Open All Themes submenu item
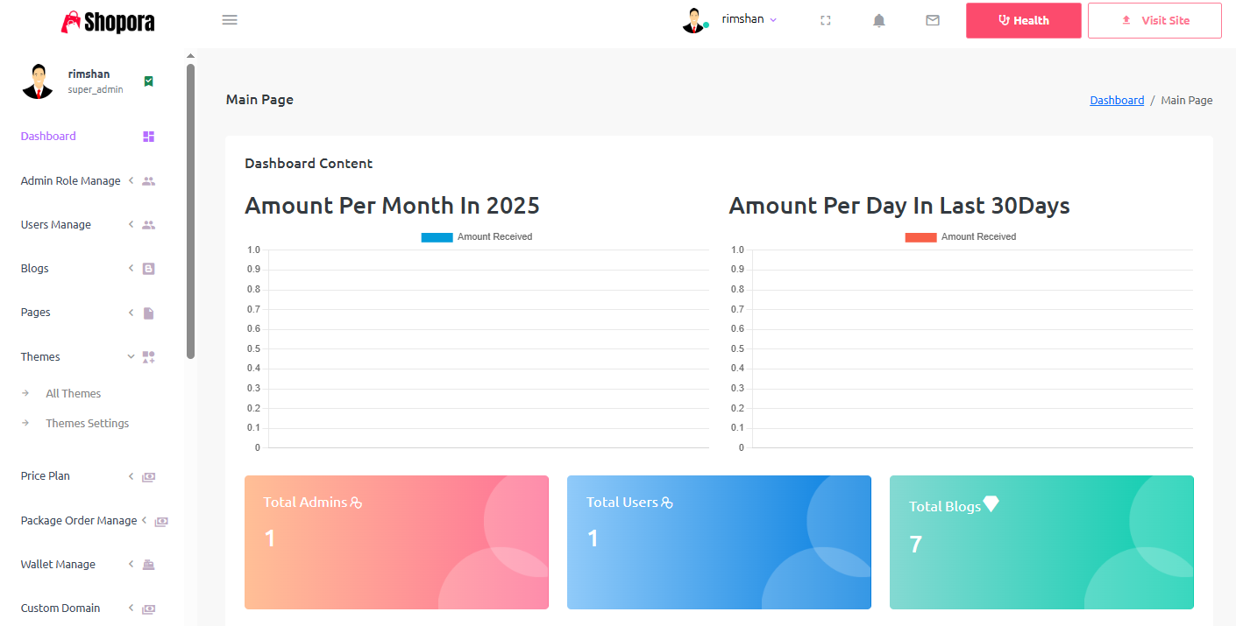The height and width of the screenshot is (626, 1236). point(74,394)
